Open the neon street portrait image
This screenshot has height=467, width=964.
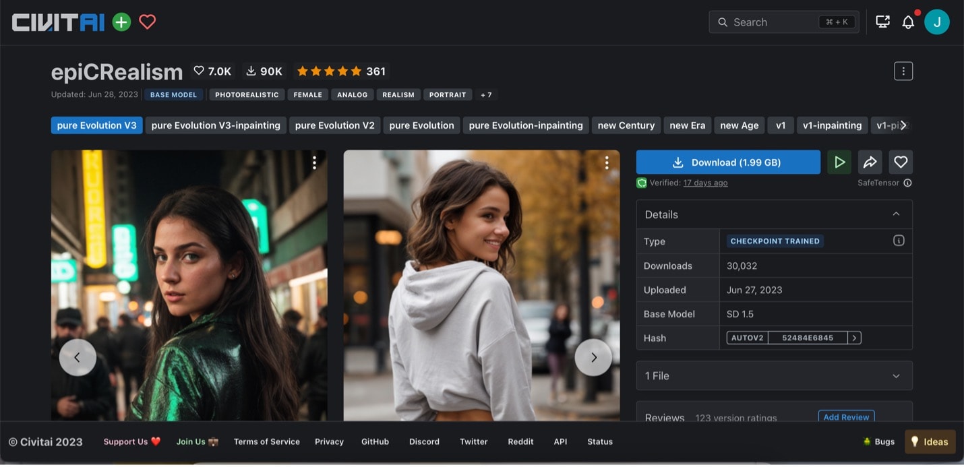coord(189,285)
